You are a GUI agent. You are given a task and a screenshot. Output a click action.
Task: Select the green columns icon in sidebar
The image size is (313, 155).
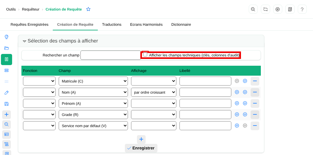point(7,60)
